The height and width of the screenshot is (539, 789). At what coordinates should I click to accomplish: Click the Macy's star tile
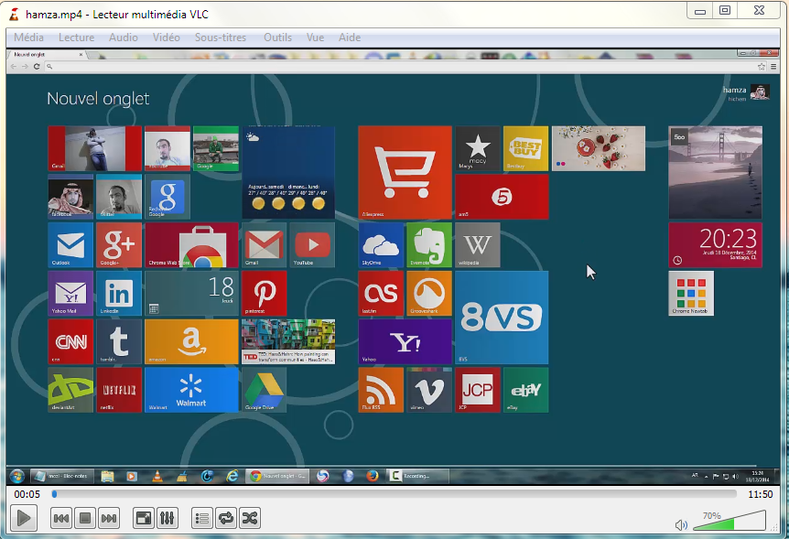point(478,148)
